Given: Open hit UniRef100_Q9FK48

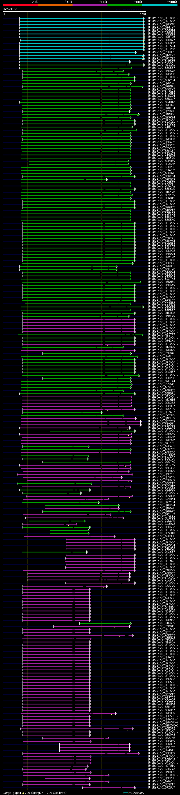Looking at the screenshot, I should coord(161,24).
